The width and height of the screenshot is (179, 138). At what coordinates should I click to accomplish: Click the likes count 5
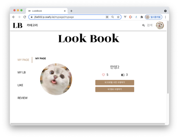point(108,75)
